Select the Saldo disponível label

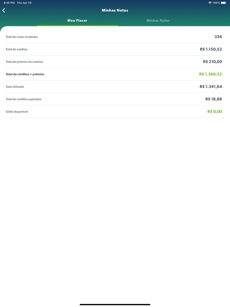point(17,112)
